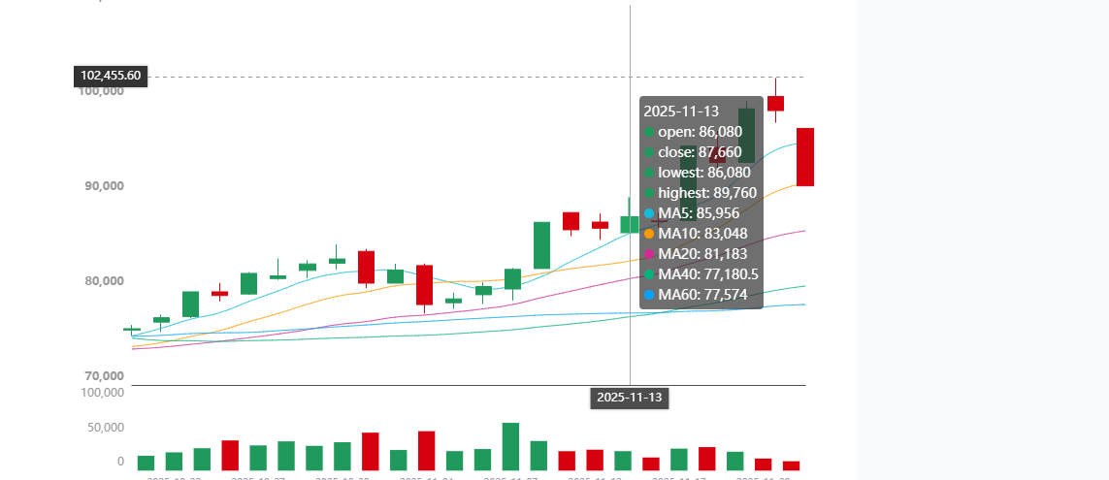The width and height of the screenshot is (1109, 480).
Task: Click the 100,000 price axis label
Action: (x=101, y=91)
